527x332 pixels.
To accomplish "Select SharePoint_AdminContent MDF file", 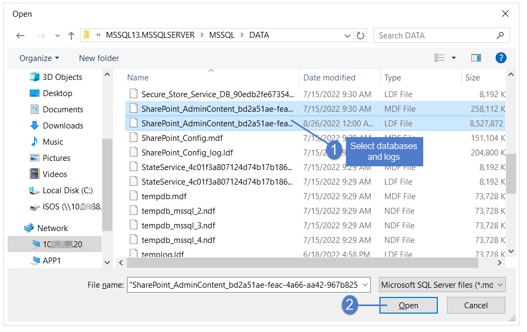I will (x=316, y=109).
